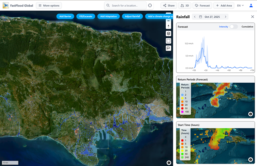Click the flag marker tool
Viewport: 257px width, 166px height.
[168, 48]
